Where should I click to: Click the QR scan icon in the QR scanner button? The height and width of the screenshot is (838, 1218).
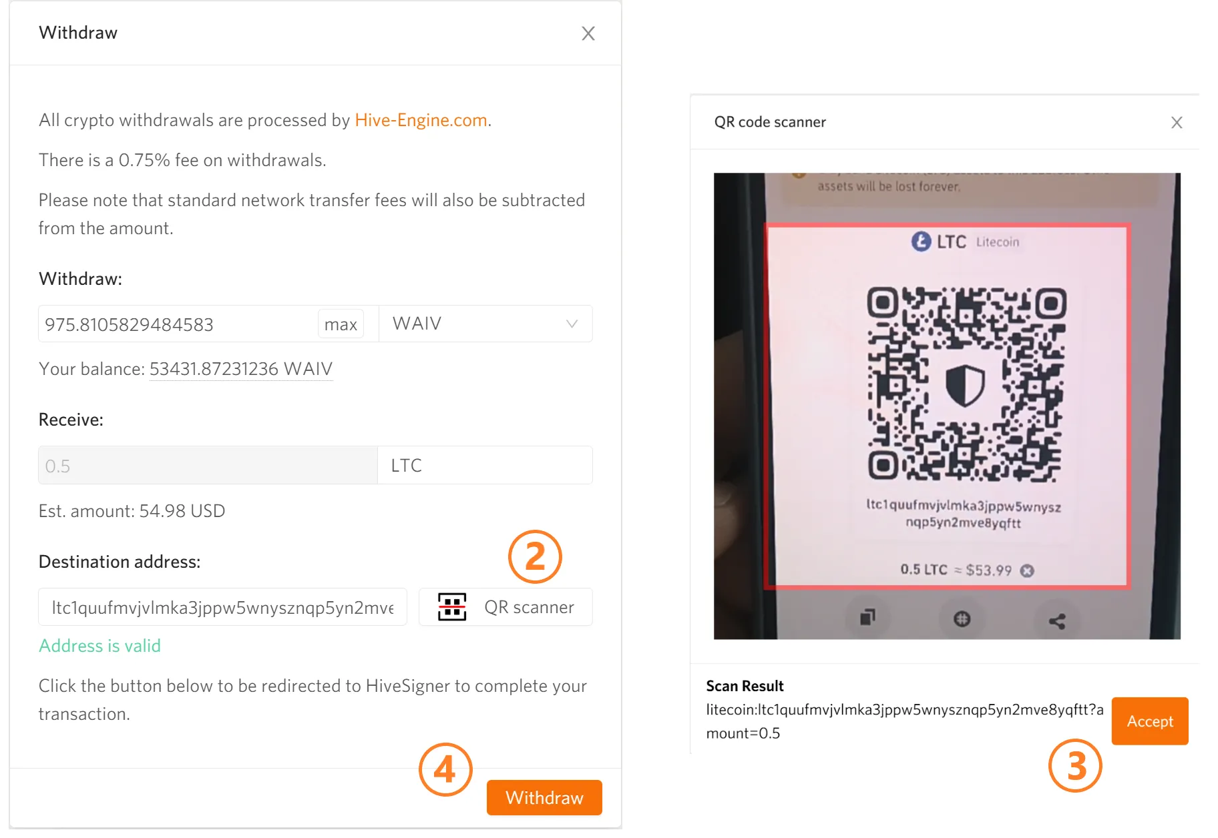click(x=452, y=607)
